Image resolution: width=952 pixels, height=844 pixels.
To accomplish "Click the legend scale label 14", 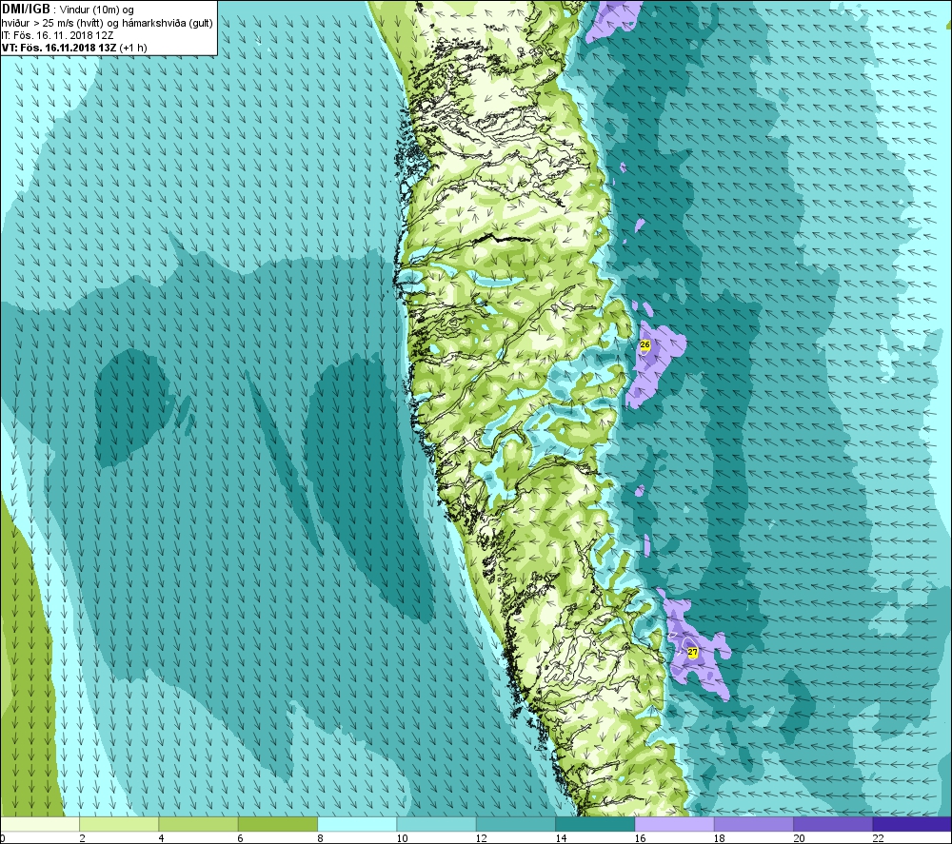I will pos(561,838).
